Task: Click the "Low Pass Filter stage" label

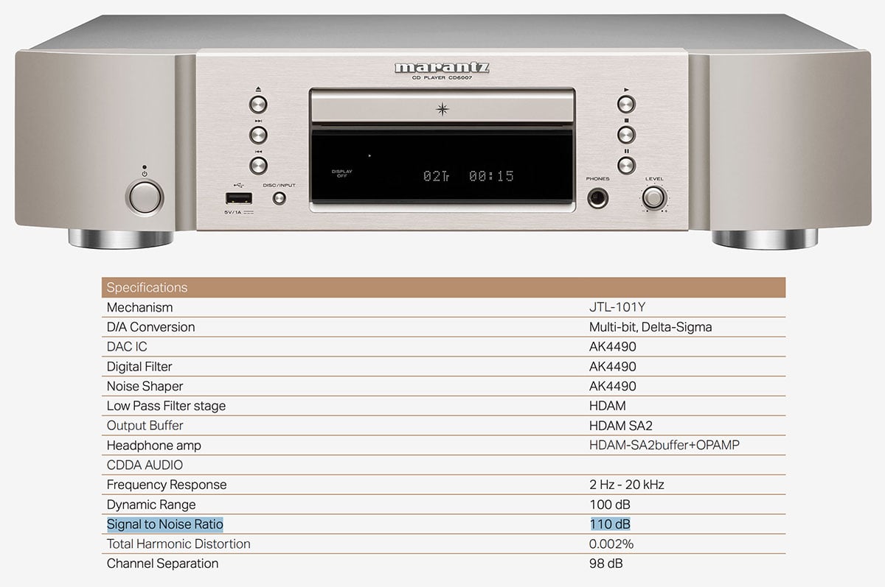Action: [167, 406]
